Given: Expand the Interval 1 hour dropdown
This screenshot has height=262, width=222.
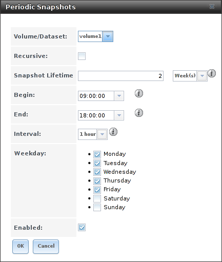Looking at the screenshot, I should point(102,134).
